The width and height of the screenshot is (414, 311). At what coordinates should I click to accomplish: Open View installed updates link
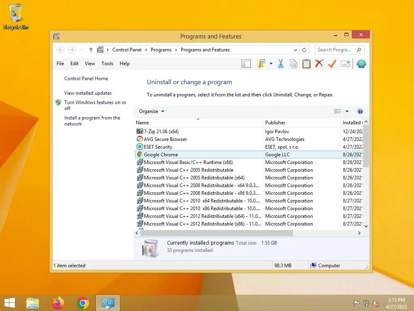coord(88,93)
